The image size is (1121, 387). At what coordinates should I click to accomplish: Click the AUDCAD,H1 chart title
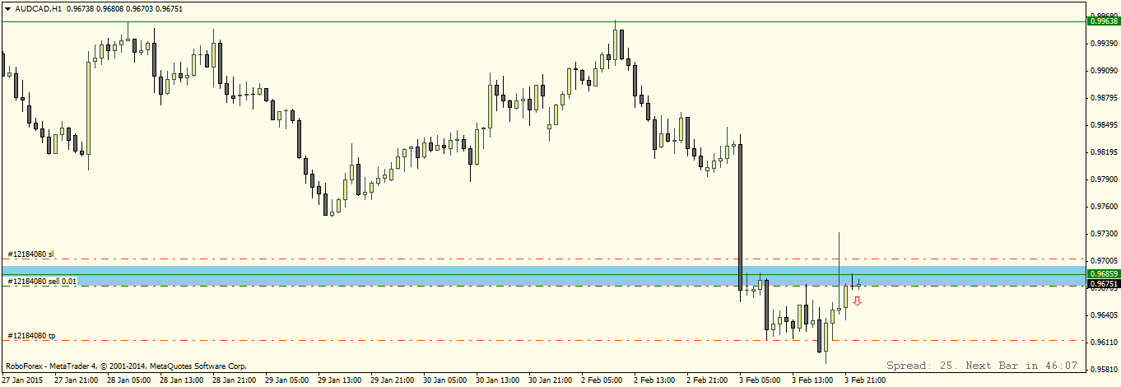[38, 8]
